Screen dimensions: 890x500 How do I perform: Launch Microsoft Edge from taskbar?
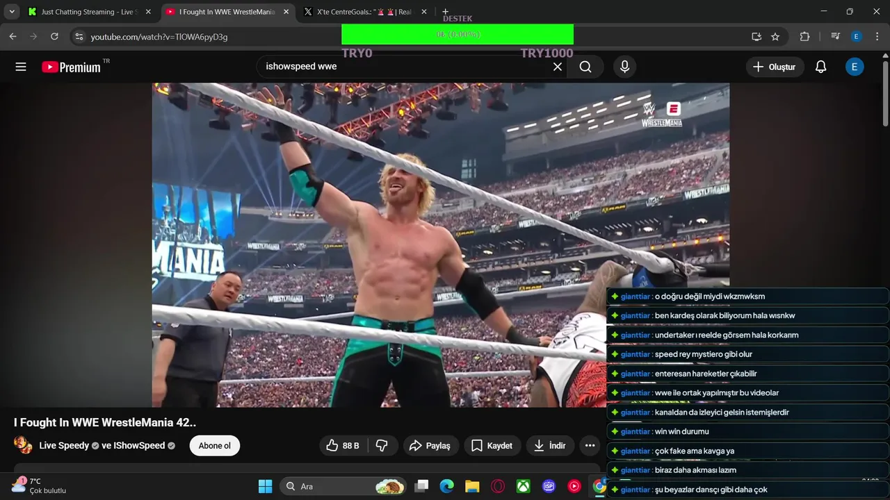(x=446, y=486)
